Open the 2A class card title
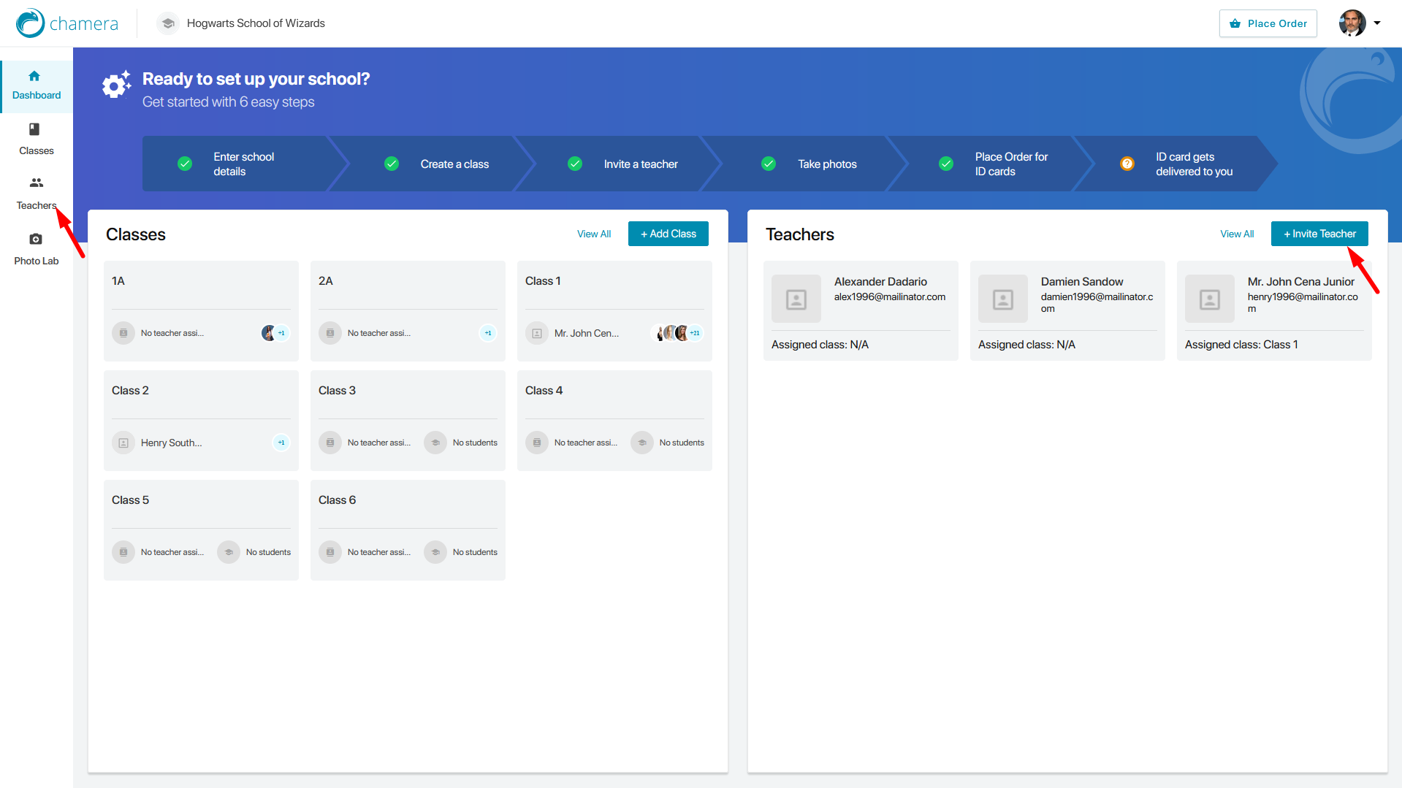The image size is (1402, 788). click(x=326, y=281)
